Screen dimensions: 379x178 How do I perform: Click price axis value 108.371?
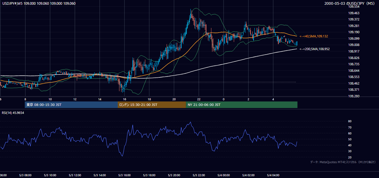coord(354,90)
